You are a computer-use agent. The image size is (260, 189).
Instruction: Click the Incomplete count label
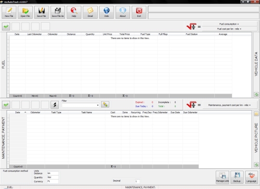[x=164, y=102]
